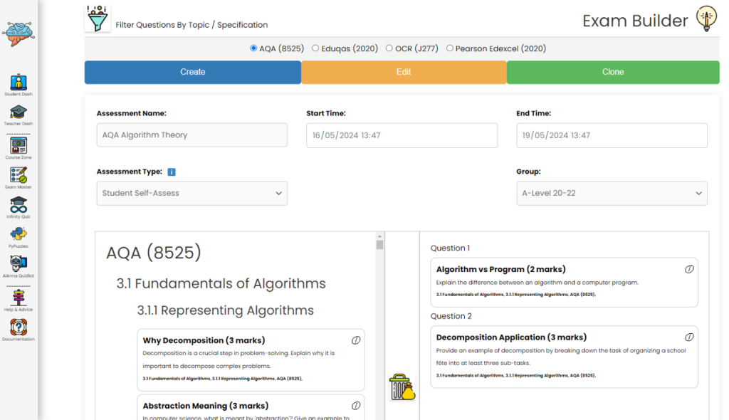This screenshot has height=420, width=729.
Task: Click the Assessment Name input field
Action: [x=192, y=135]
